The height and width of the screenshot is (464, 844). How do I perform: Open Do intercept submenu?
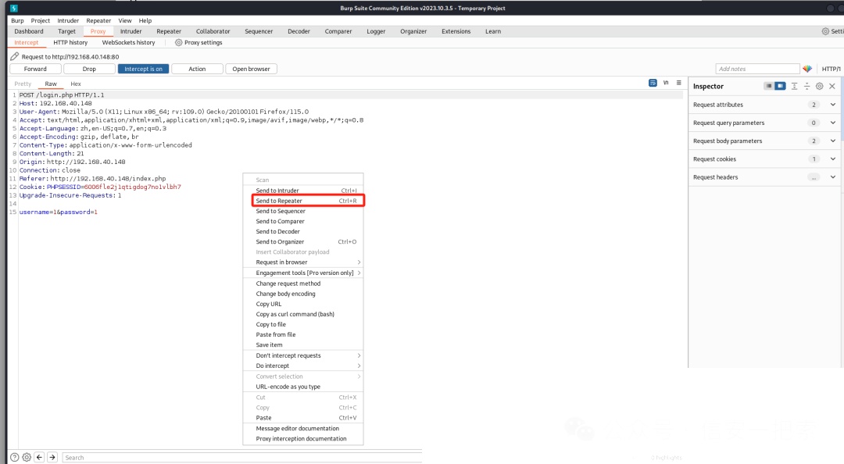(x=303, y=366)
